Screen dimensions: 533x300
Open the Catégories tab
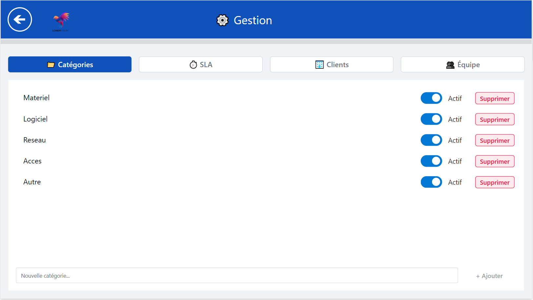click(70, 65)
